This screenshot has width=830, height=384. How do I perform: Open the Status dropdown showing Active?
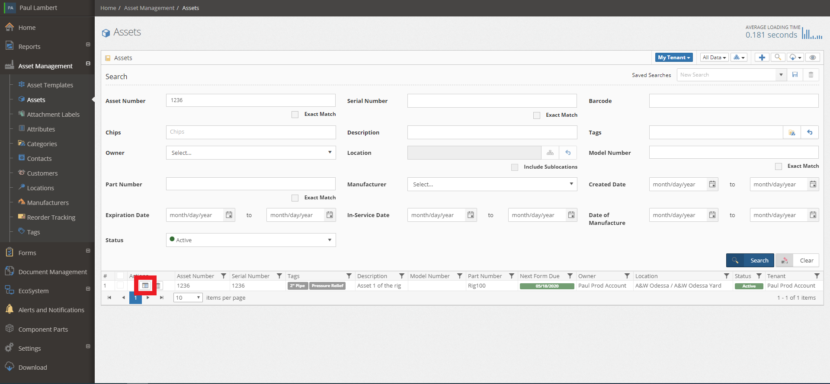[x=251, y=240]
